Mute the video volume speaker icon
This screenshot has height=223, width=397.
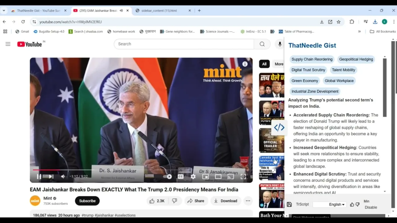[x=63, y=177]
